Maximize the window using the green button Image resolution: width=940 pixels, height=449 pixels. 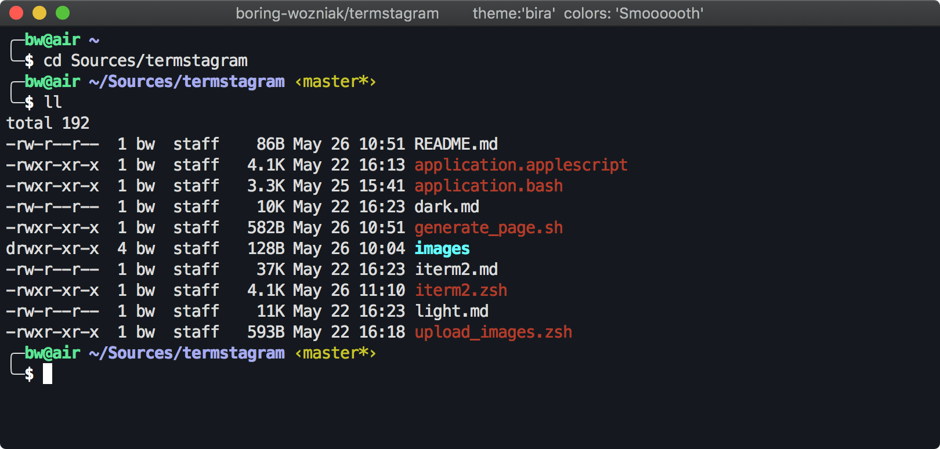[x=63, y=13]
